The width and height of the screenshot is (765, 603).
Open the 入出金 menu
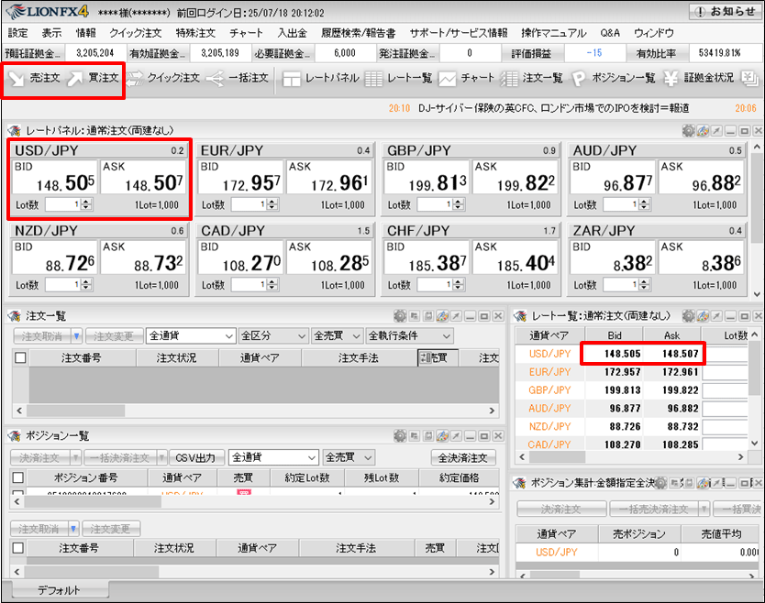click(293, 33)
